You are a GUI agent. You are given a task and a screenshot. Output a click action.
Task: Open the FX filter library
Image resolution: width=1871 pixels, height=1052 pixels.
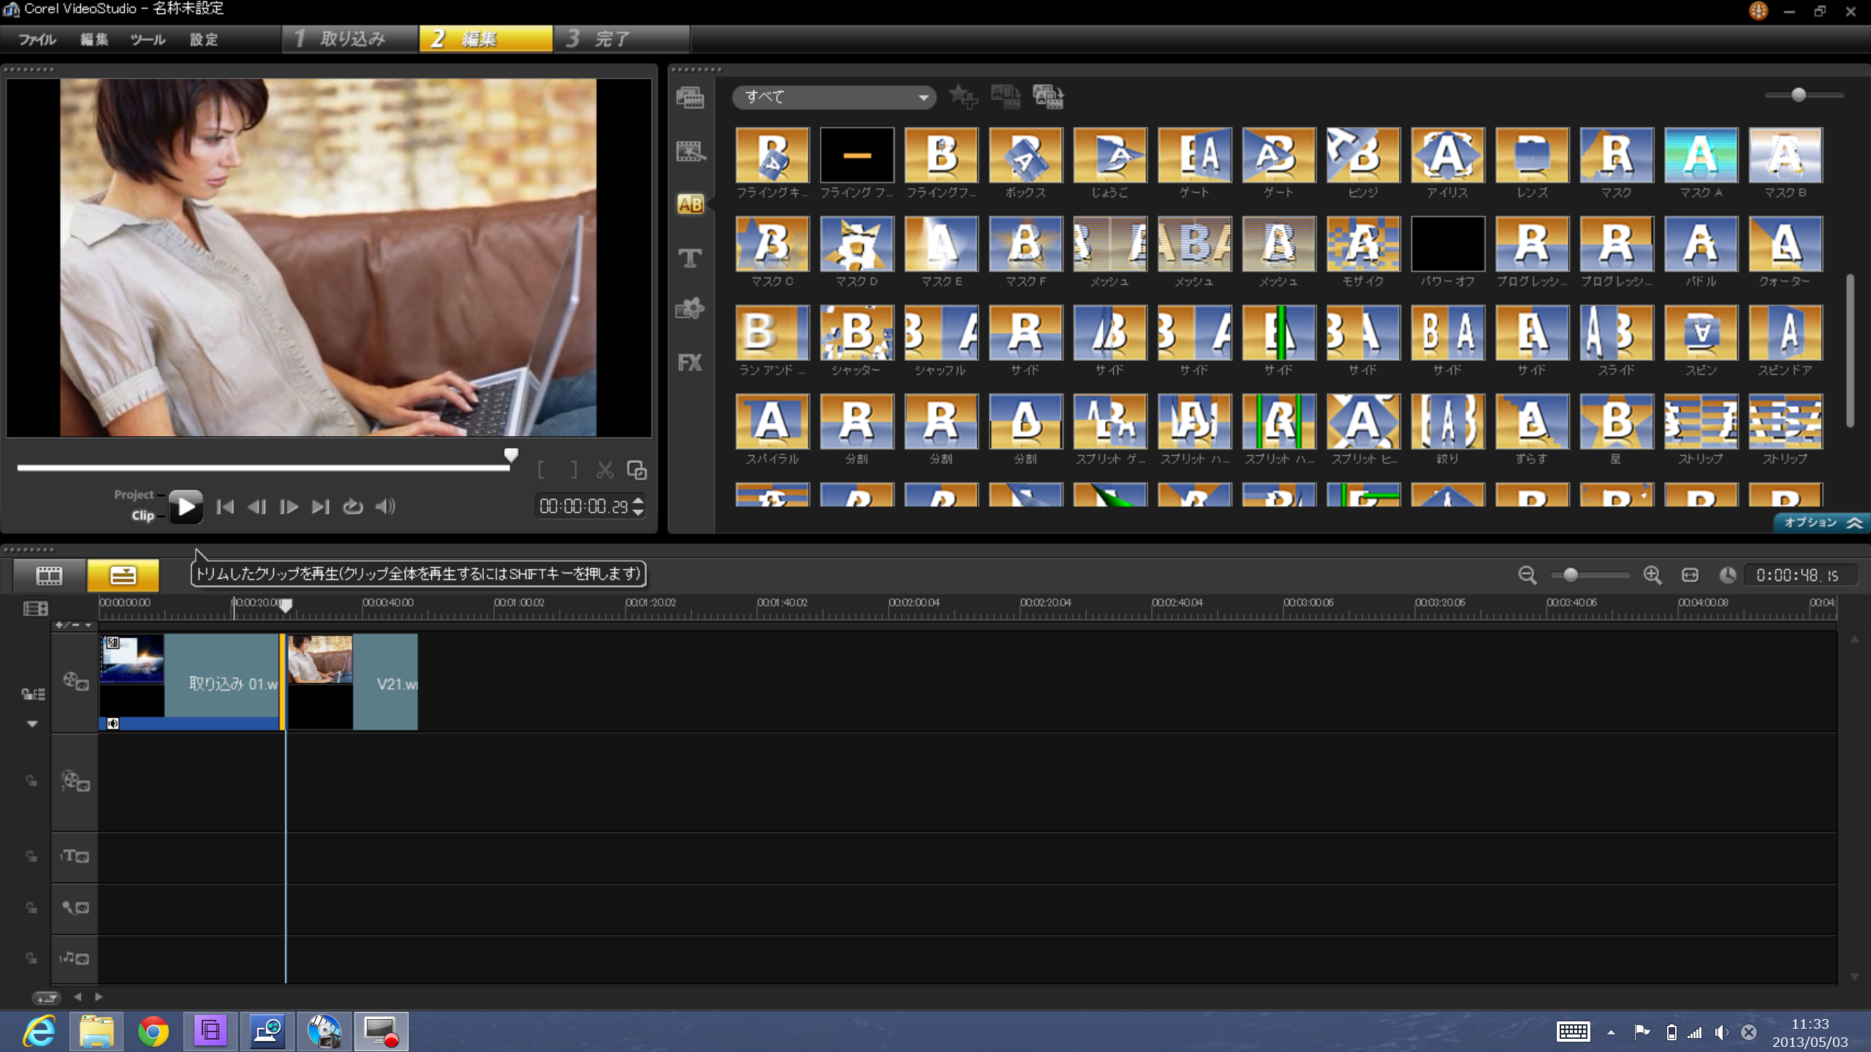[690, 362]
